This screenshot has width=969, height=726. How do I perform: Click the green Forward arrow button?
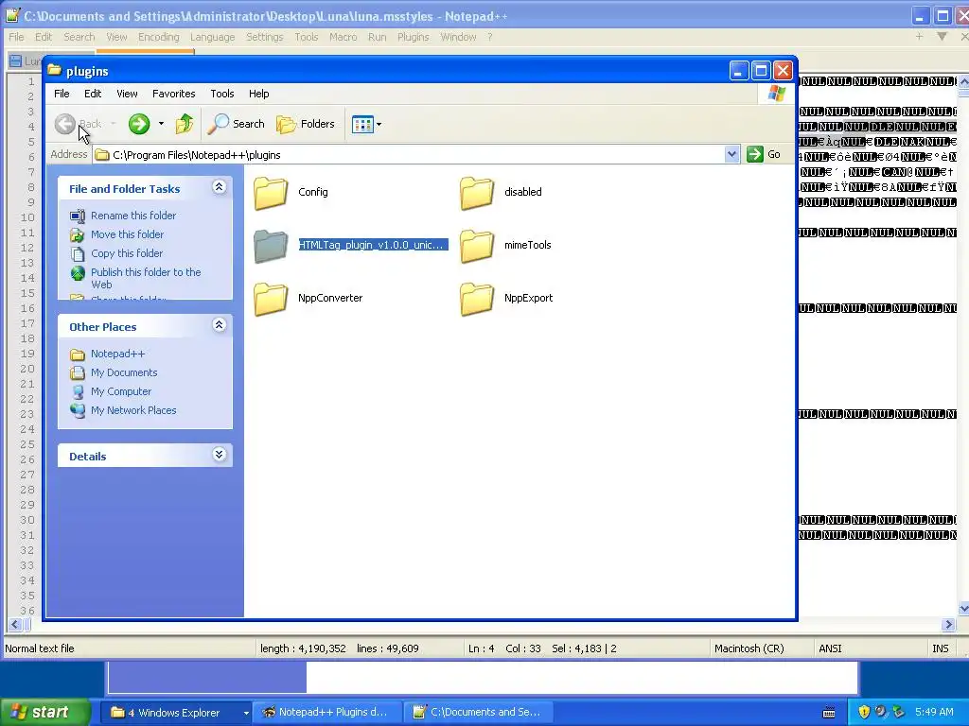(x=139, y=124)
